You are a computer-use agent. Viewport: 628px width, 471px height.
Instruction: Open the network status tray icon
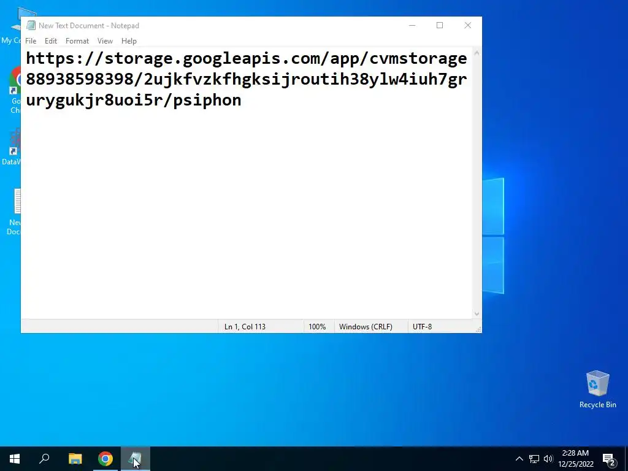[534, 459]
